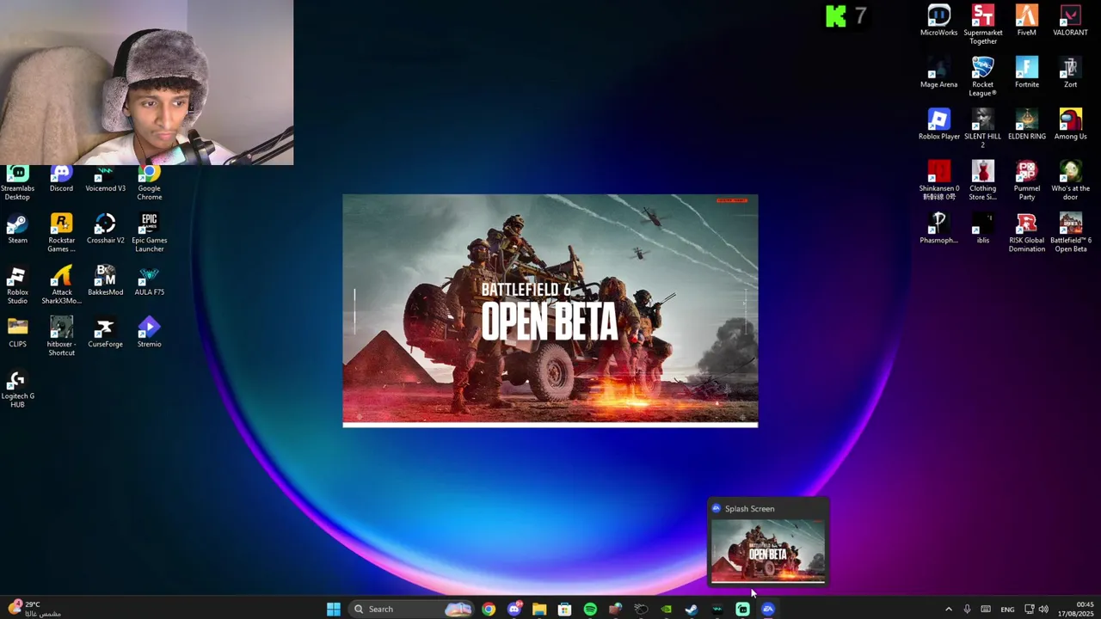Expand the hidden system tray icons

point(949,609)
